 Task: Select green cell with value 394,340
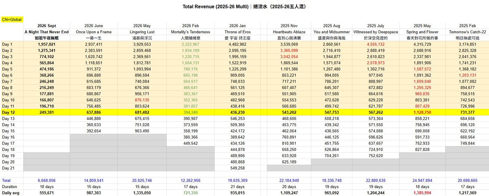(190, 113)
